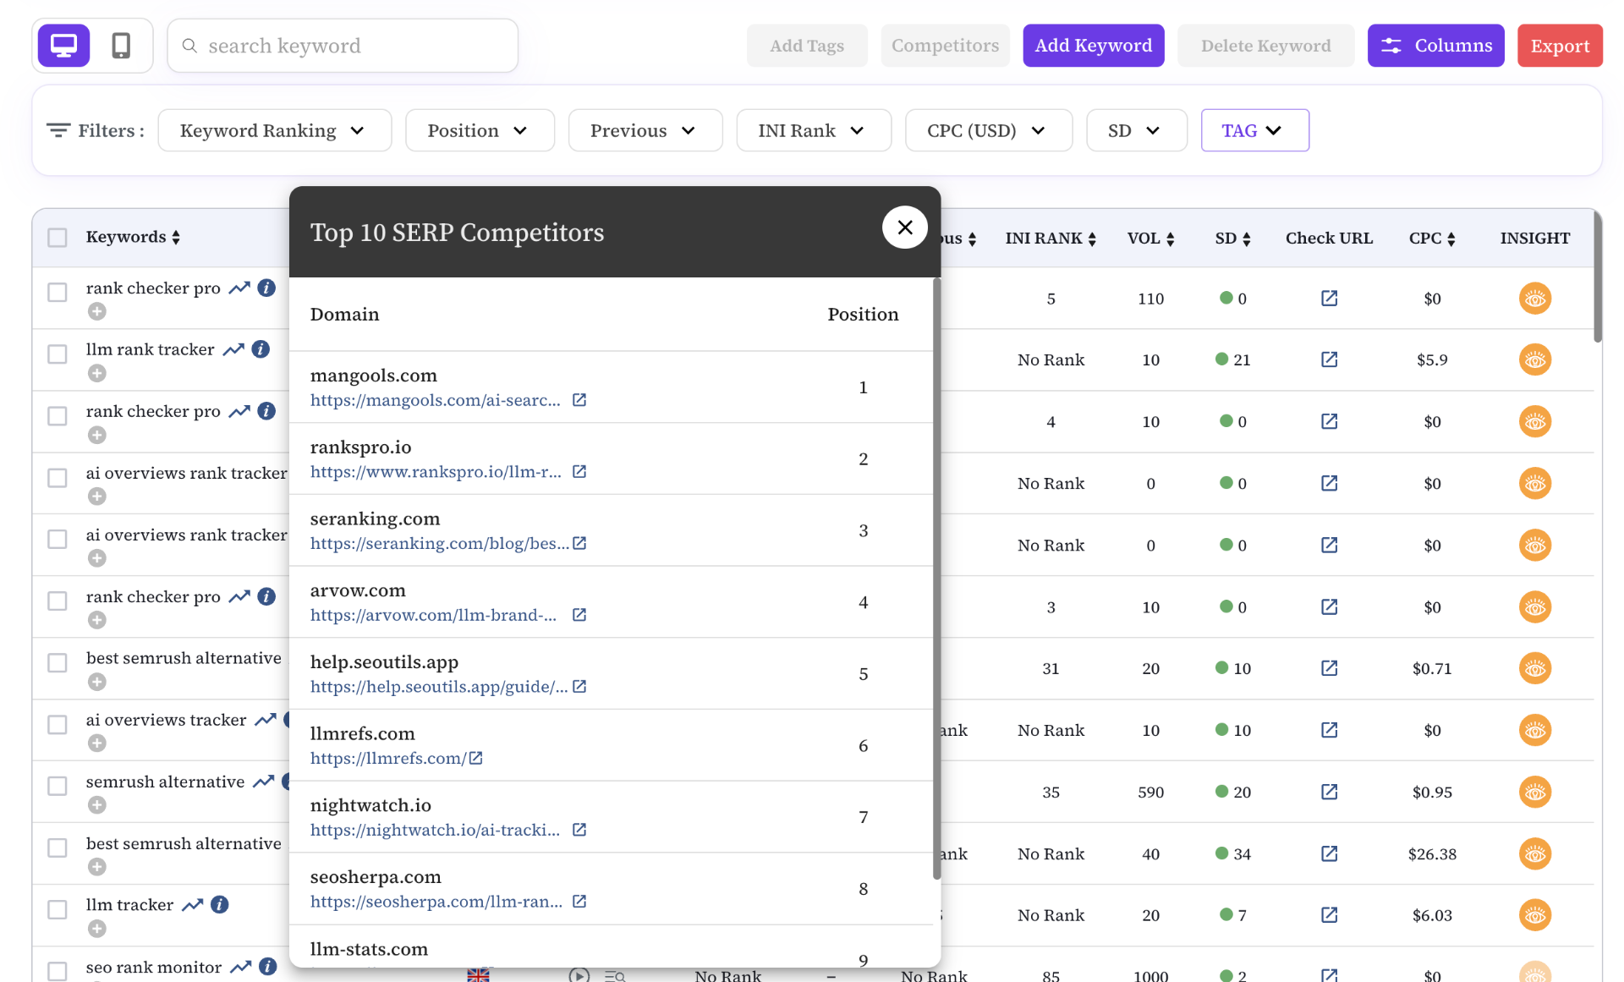The width and height of the screenshot is (1624, 982).
Task: Click the SD green dot with value 21
Action: coord(1221,359)
